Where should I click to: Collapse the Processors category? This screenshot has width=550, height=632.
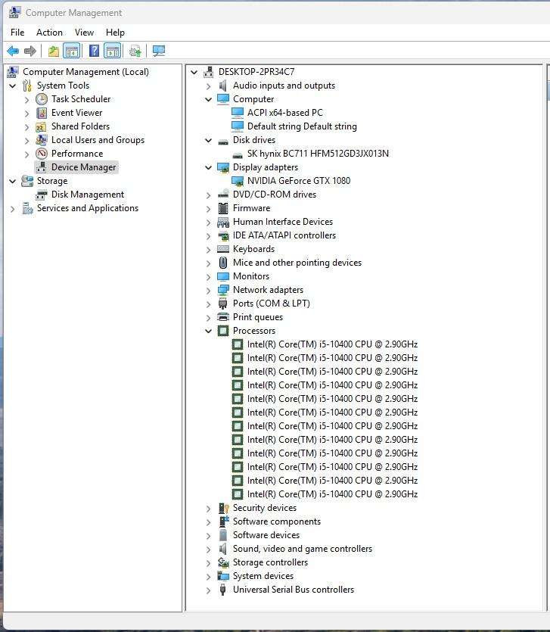tap(209, 331)
